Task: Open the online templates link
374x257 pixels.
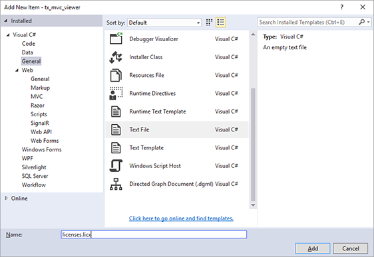Action: 181,218
